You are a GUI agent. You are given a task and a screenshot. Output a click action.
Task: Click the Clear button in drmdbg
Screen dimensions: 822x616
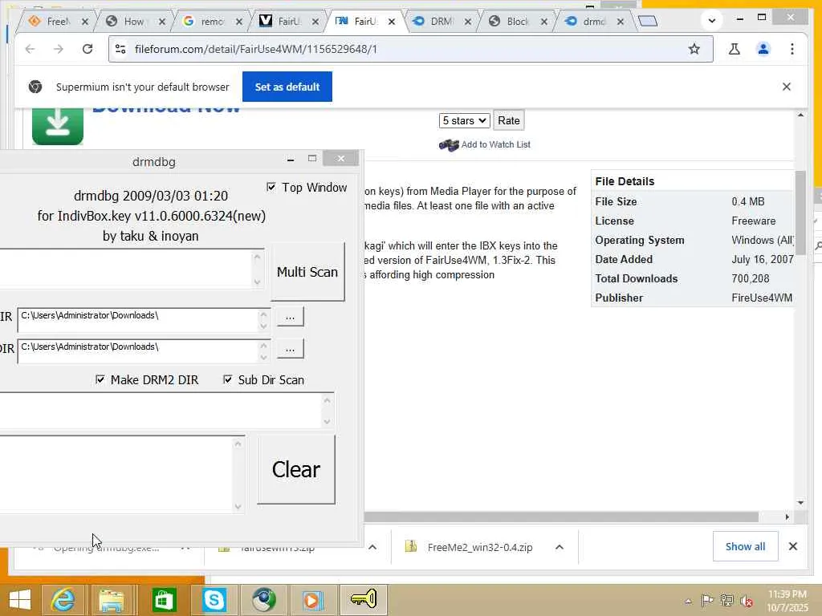[296, 469]
